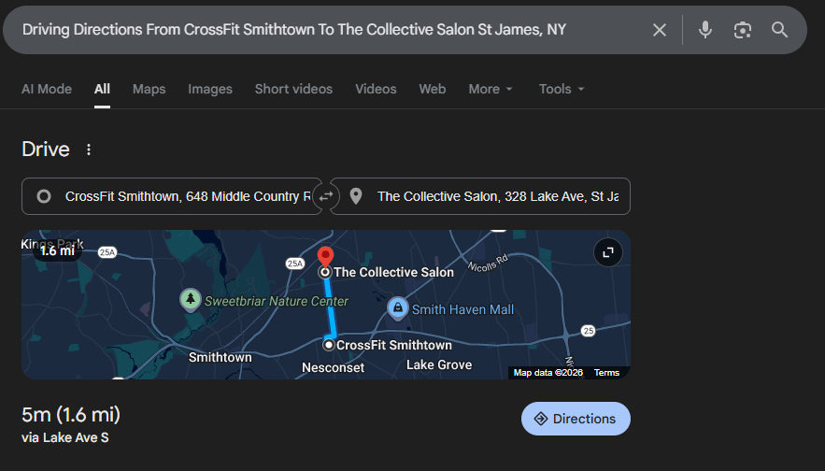The height and width of the screenshot is (471, 825).
Task: Click the Smith Haven Mall marker
Action: click(x=397, y=308)
